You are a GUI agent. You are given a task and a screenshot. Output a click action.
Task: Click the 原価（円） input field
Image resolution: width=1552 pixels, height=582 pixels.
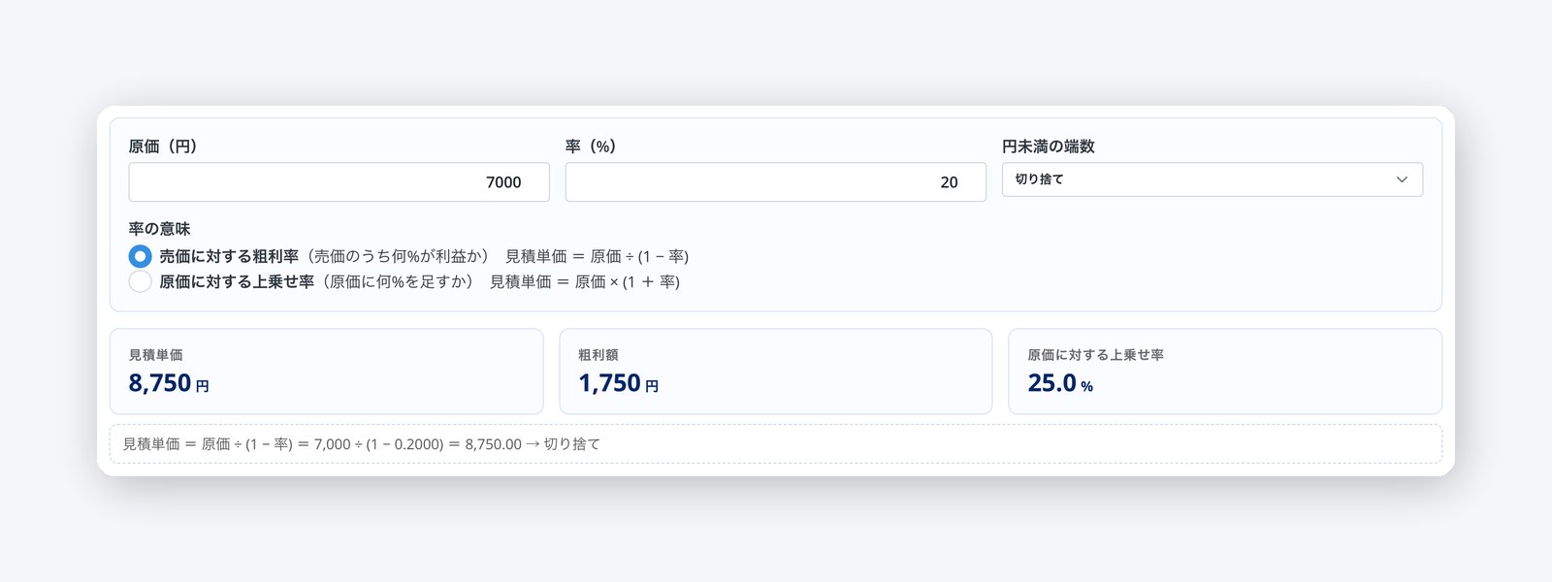point(339,182)
